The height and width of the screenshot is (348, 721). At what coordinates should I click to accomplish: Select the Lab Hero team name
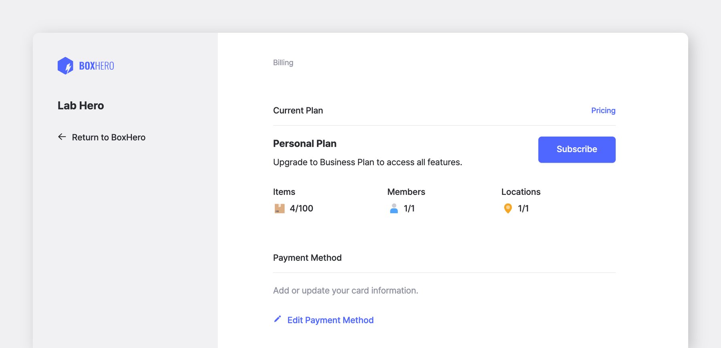[x=81, y=106]
